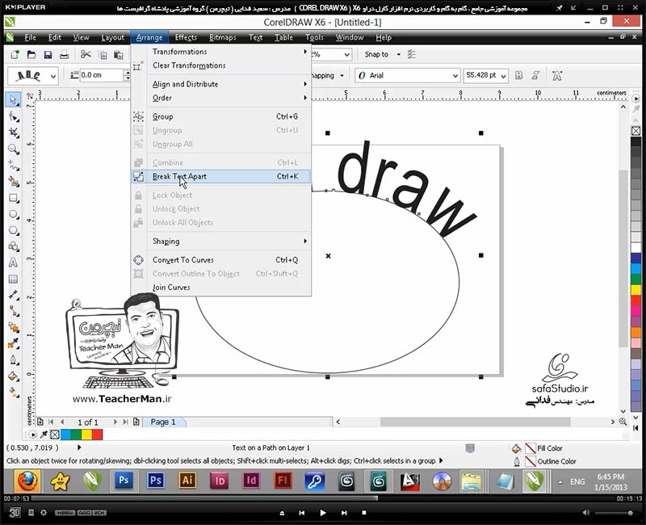Open the Options icon beside Snap to

pyautogui.click(x=411, y=54)
